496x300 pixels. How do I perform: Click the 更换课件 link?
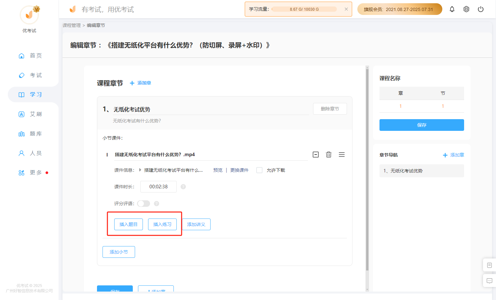click(240, 170)
